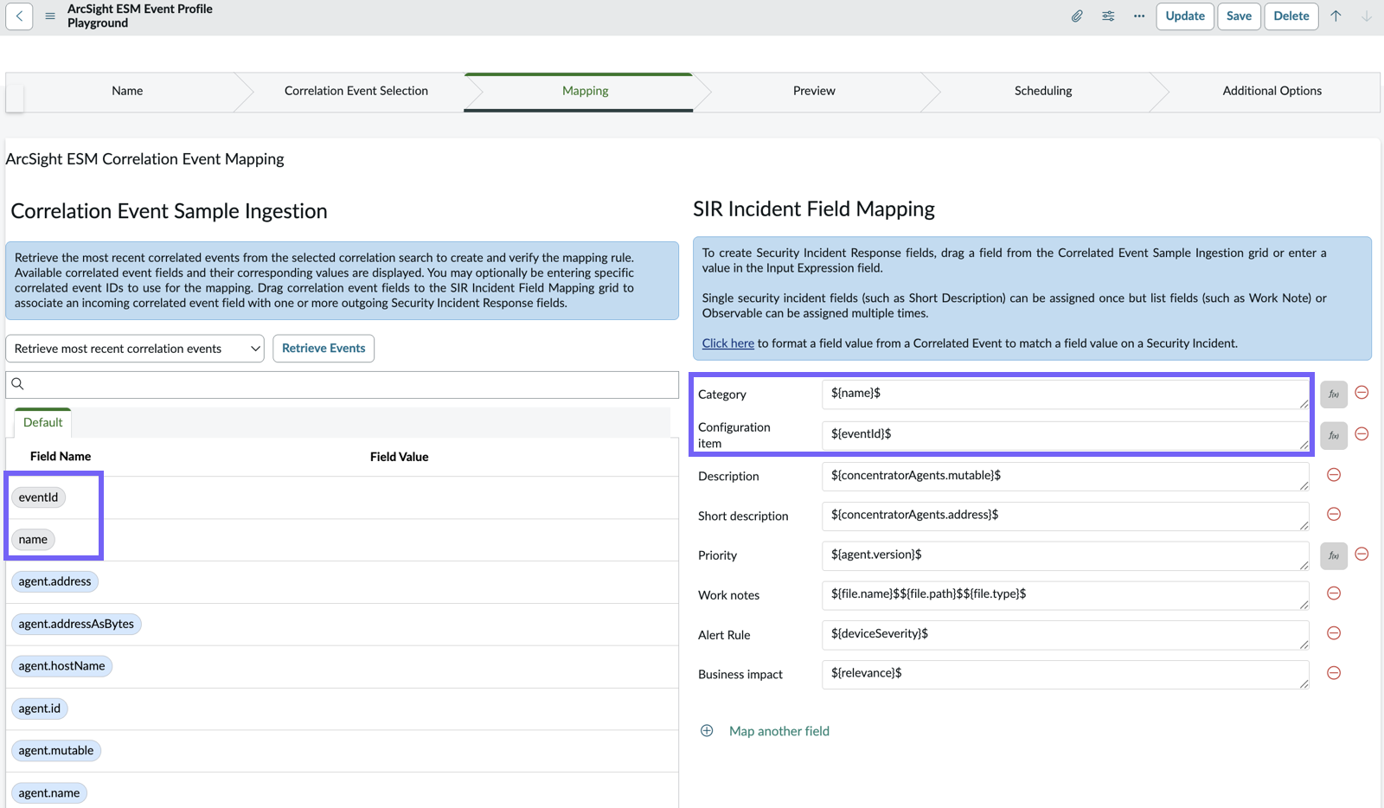Click the Field Value column header
Image resolution: width=1384 pixels, height=808 pixels.
[x=399, y=457]
